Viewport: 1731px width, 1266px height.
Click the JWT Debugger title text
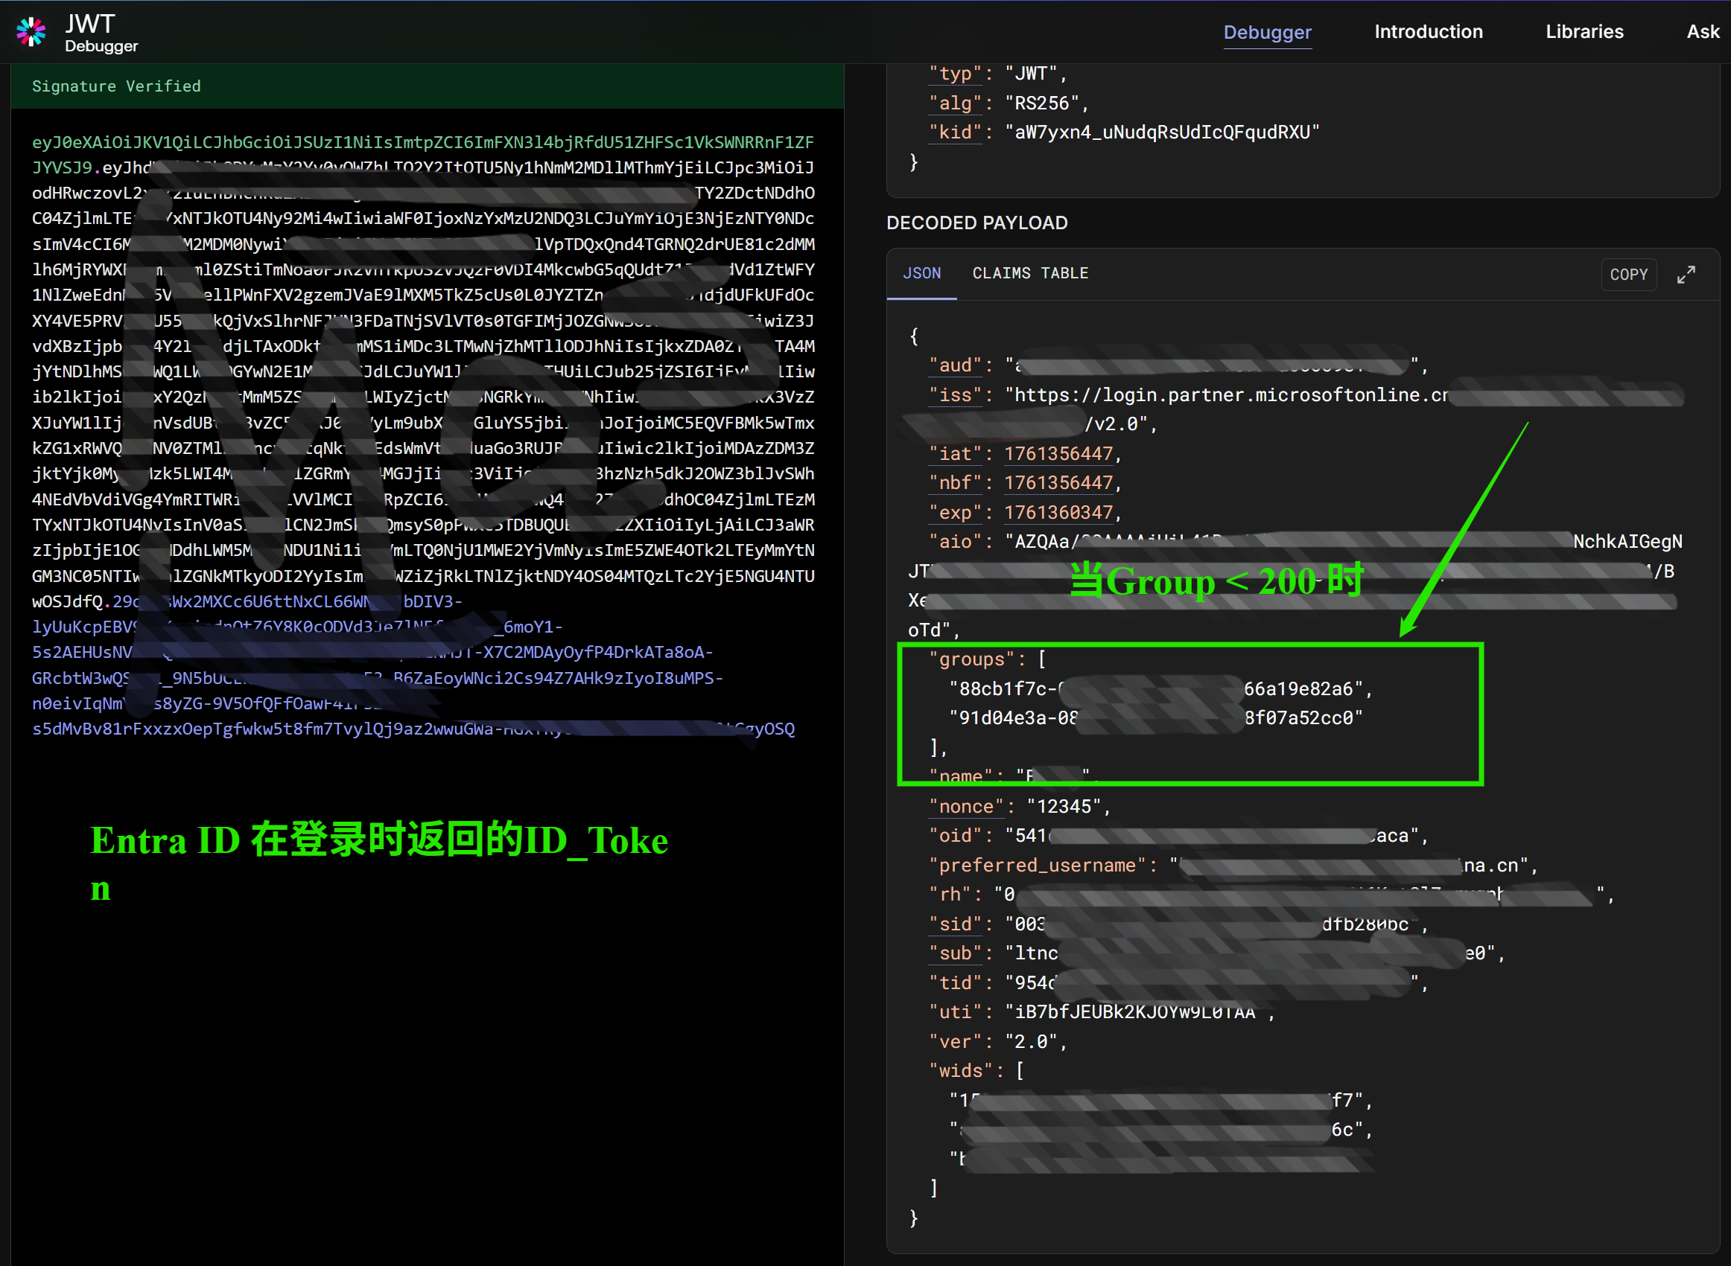(101, 33)
